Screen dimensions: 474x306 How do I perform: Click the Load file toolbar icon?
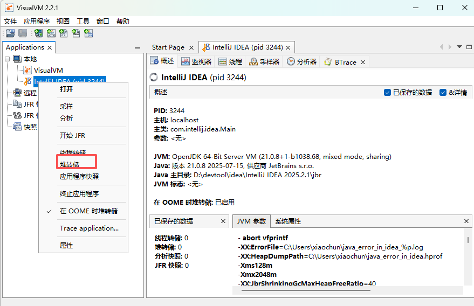click(10, 33)
